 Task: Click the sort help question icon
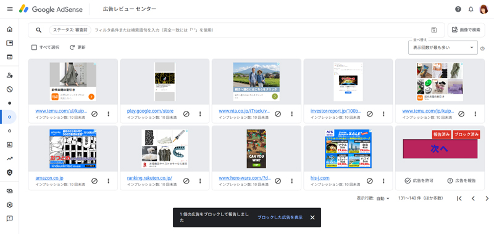click(x=482, y=49)
